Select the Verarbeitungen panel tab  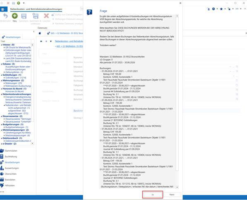click(11, 37)
